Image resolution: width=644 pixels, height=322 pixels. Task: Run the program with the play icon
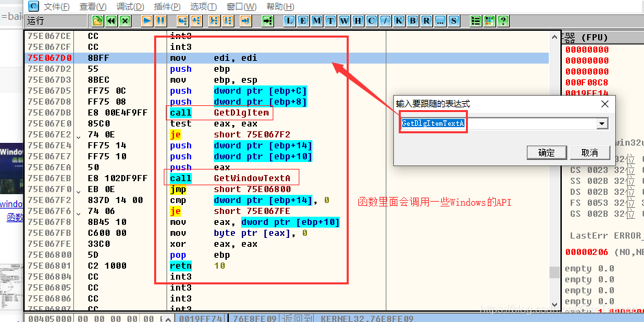point(147,21)
